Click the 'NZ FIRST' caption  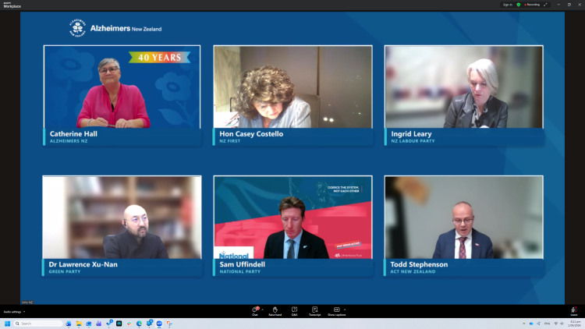pyautogui.click(x=230, y=141)
